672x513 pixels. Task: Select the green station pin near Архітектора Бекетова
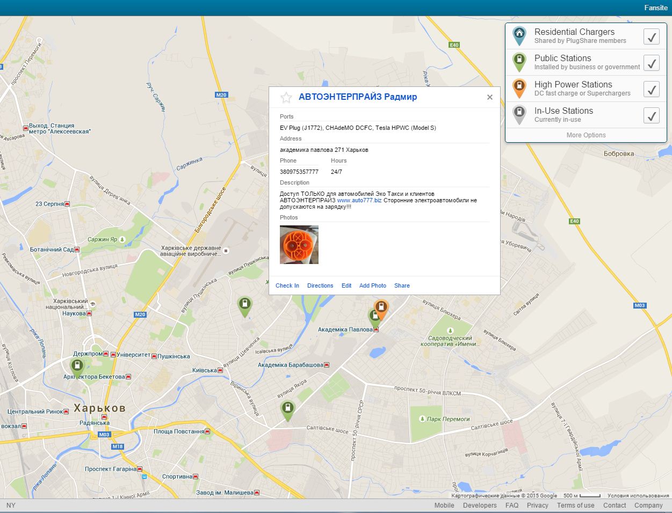(x=77, y=367)
